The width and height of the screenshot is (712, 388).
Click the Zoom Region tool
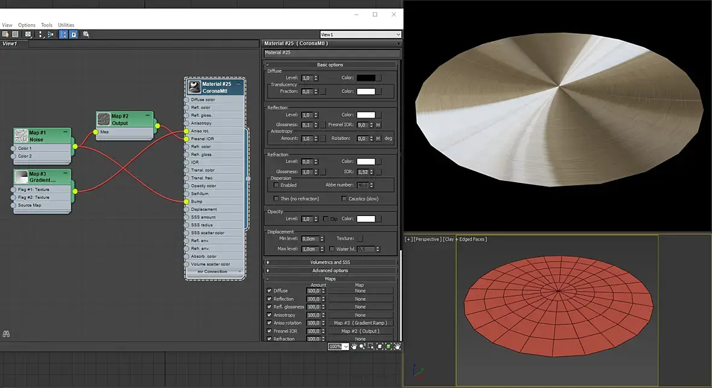pos(370,346)
